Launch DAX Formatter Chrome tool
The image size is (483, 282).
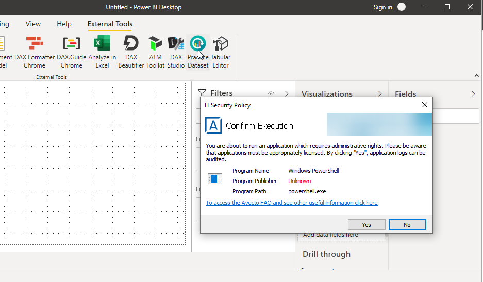(35, 52)
